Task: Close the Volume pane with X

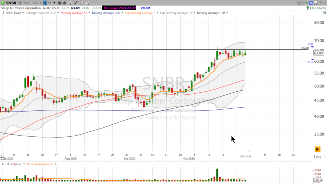Action: click(x=3, y=164)
